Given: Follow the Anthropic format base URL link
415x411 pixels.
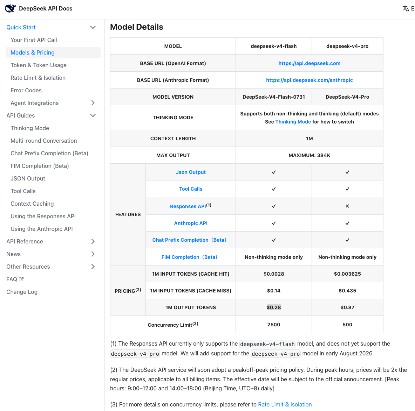Looking at the screenshot, I should [309, 80].
